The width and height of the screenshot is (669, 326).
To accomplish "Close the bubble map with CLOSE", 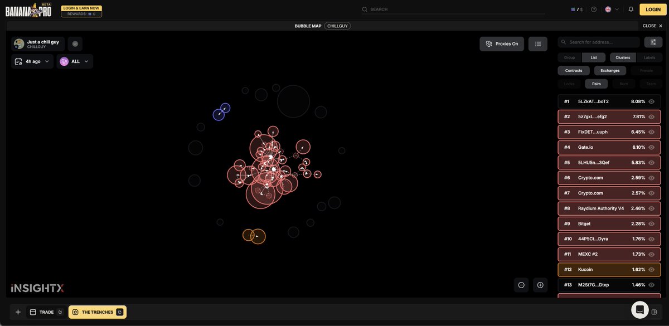I will point(652,26).
